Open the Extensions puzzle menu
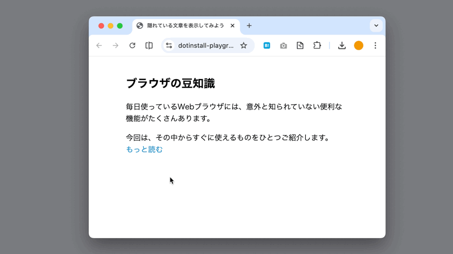The height and width of the screenshot is (254, 453). 317,46
